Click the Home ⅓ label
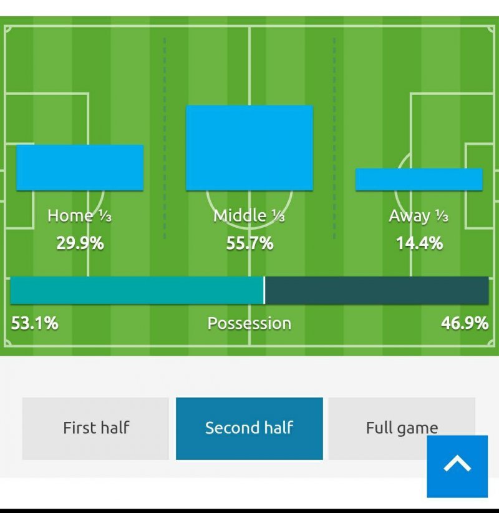The image size is (499, 513). [79, 216]
